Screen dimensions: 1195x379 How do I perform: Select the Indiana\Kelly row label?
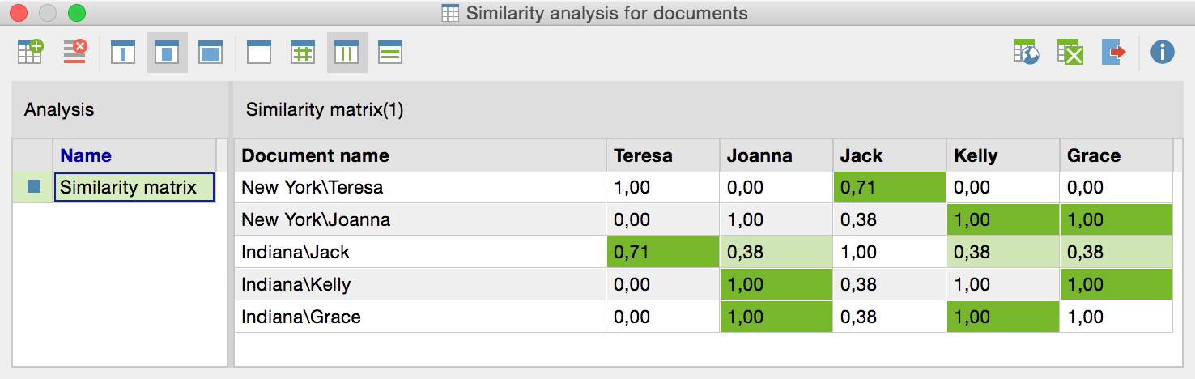296,284
